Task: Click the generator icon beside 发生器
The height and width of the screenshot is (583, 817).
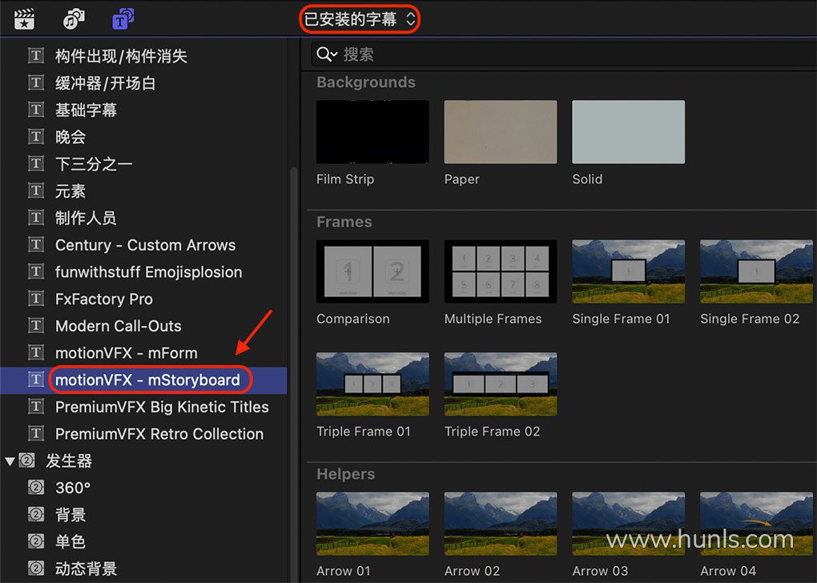Action: click(x=26, y=460)
